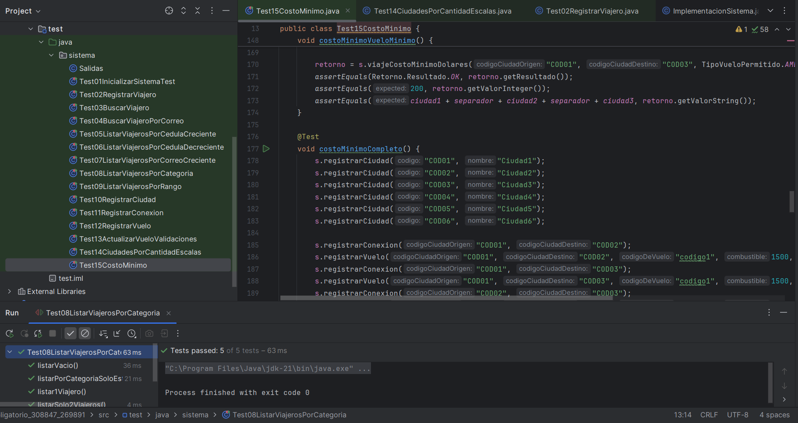798x423 pixels.
Task: Click Select Opened File target icon
Action: tap(169, 10)
